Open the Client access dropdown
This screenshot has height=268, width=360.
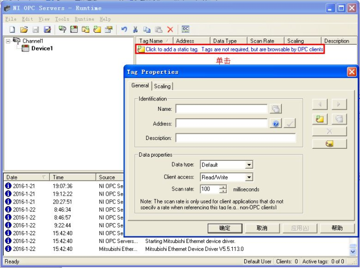[x=249, y=177]
